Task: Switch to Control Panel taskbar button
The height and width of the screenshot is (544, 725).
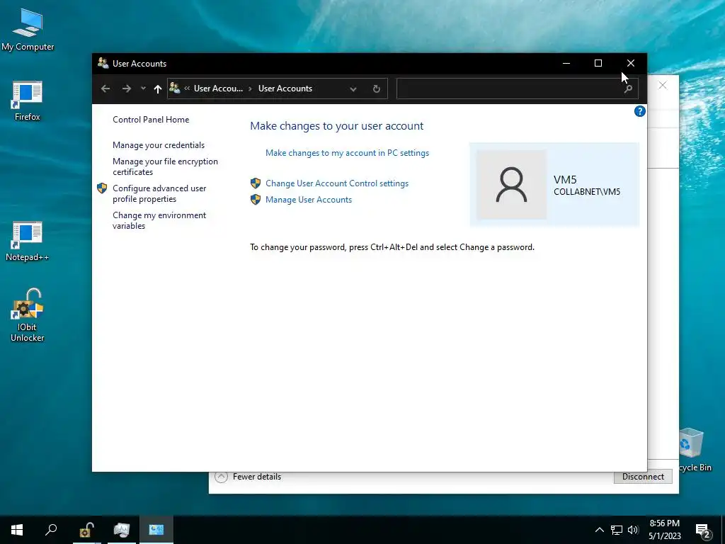Action: [x=156, y=530]
